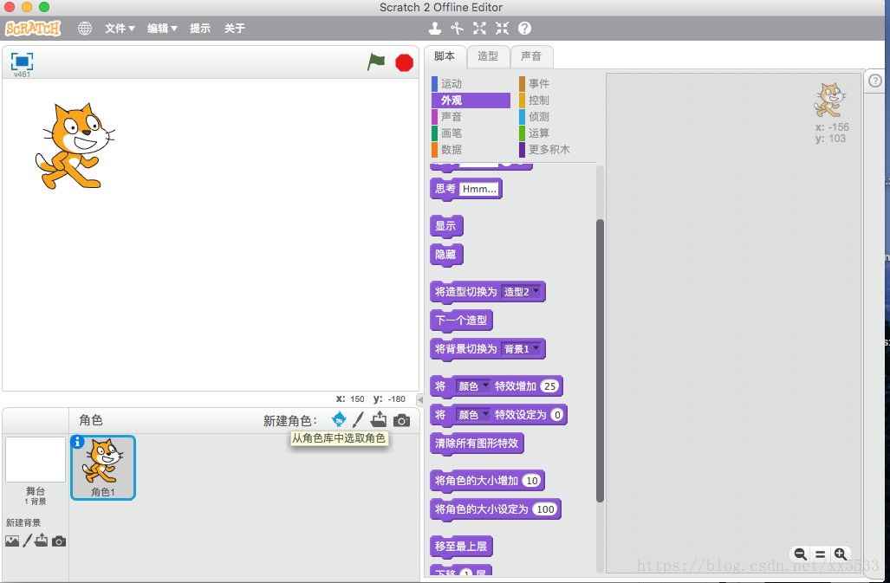
Task: Select the scissors delete tool
Action: 457,28
